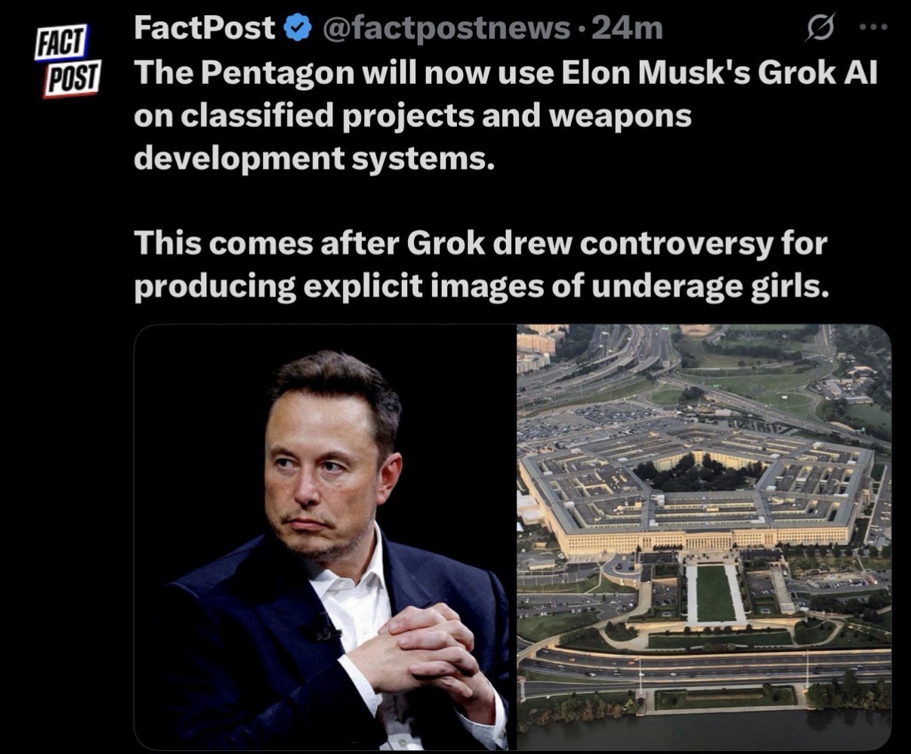The image size is (911, 754).
Task: Open the Pentagon aerial photo
Action: tap(704, 538)
